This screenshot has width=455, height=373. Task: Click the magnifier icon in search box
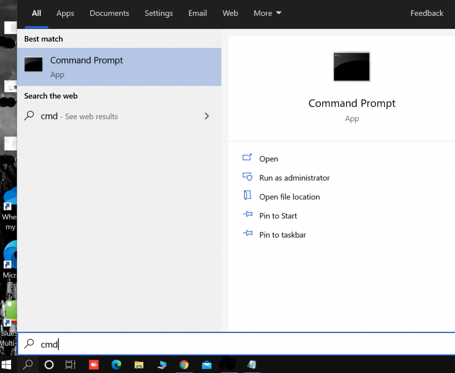tap(29, 344)
